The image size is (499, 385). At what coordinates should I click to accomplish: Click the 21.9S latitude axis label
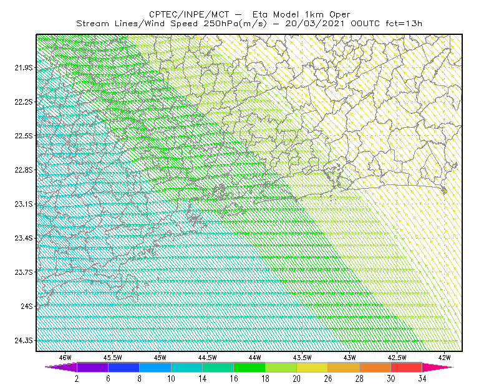[24, 68]
